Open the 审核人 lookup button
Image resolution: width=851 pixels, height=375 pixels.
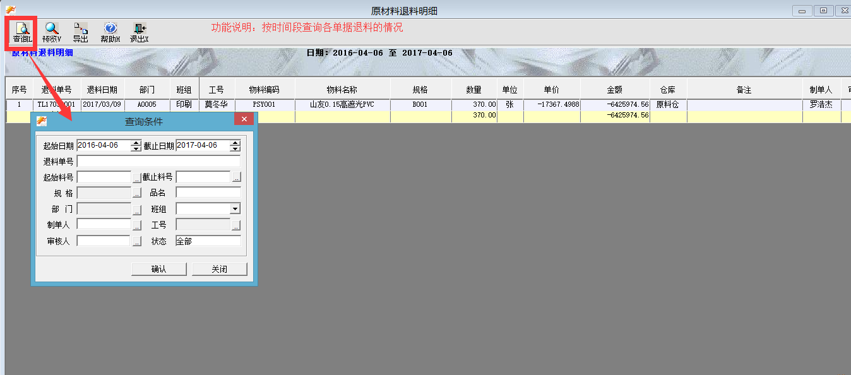tap(137, 241)
